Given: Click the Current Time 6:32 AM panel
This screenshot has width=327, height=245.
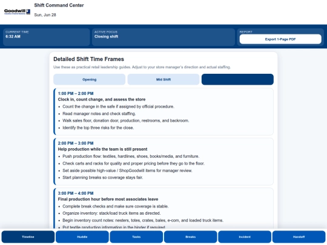Looking at the screenshot, I should [x=46, y=37].
